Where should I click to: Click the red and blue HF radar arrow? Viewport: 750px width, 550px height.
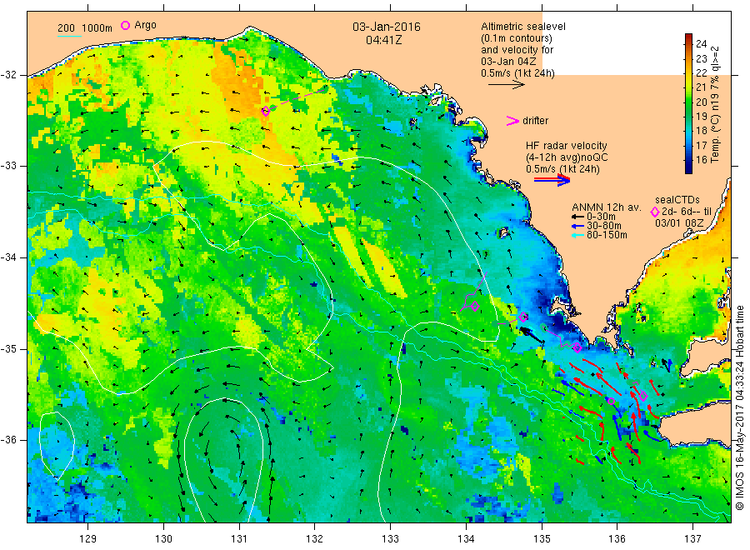point(552,180)
